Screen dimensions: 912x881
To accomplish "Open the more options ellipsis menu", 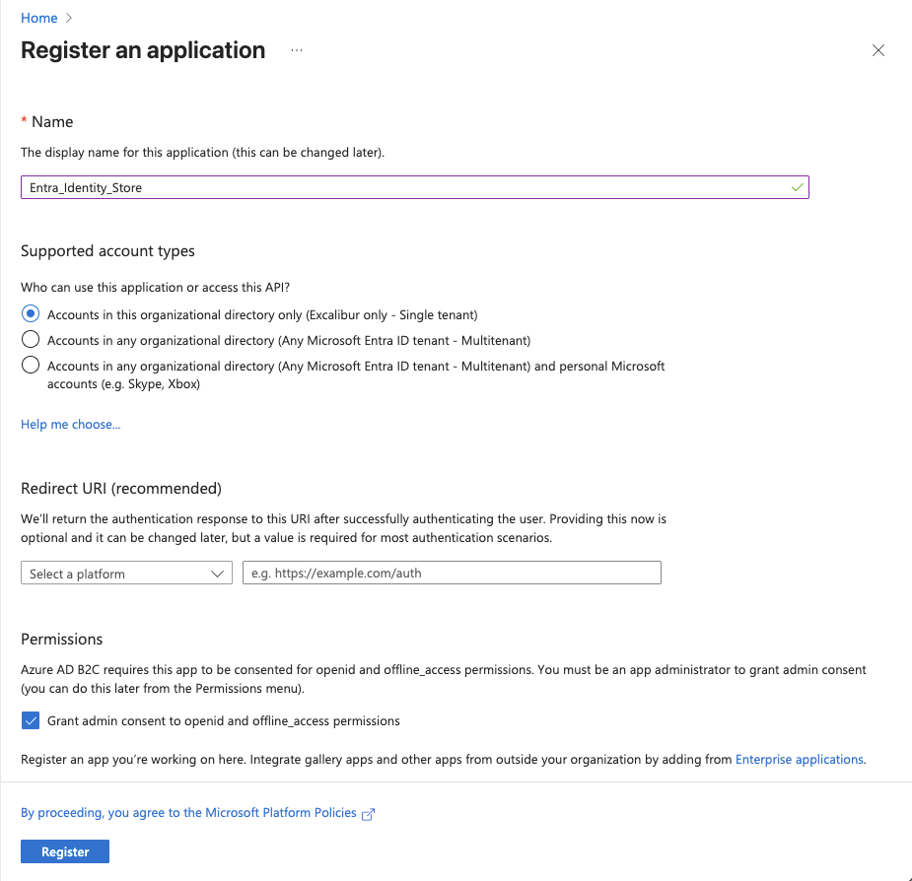I will (297, 50).
